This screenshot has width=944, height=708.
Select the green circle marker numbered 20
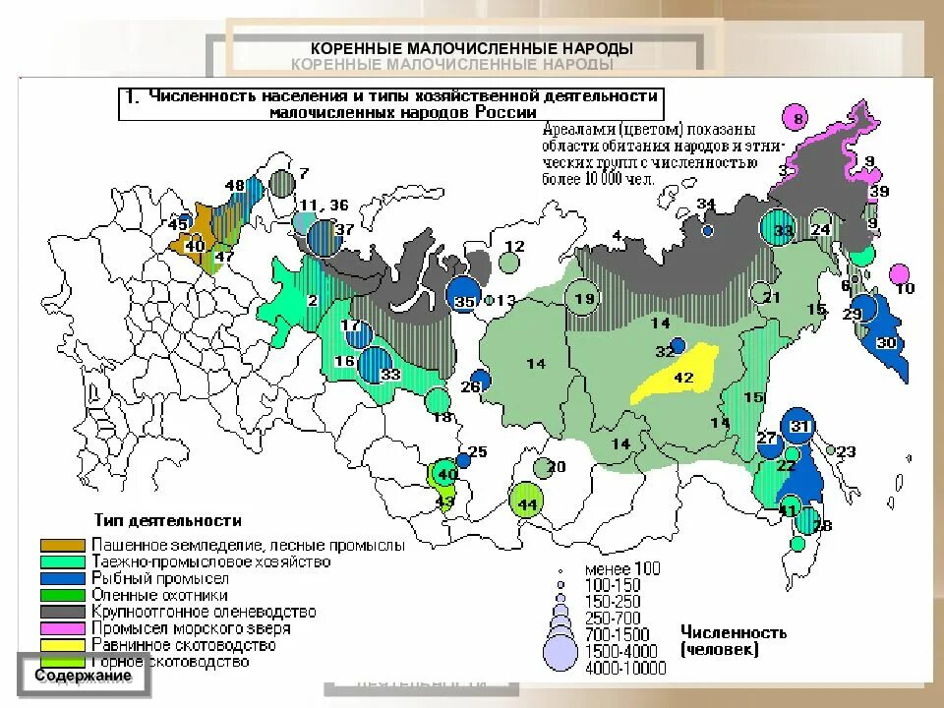point(543,468)
